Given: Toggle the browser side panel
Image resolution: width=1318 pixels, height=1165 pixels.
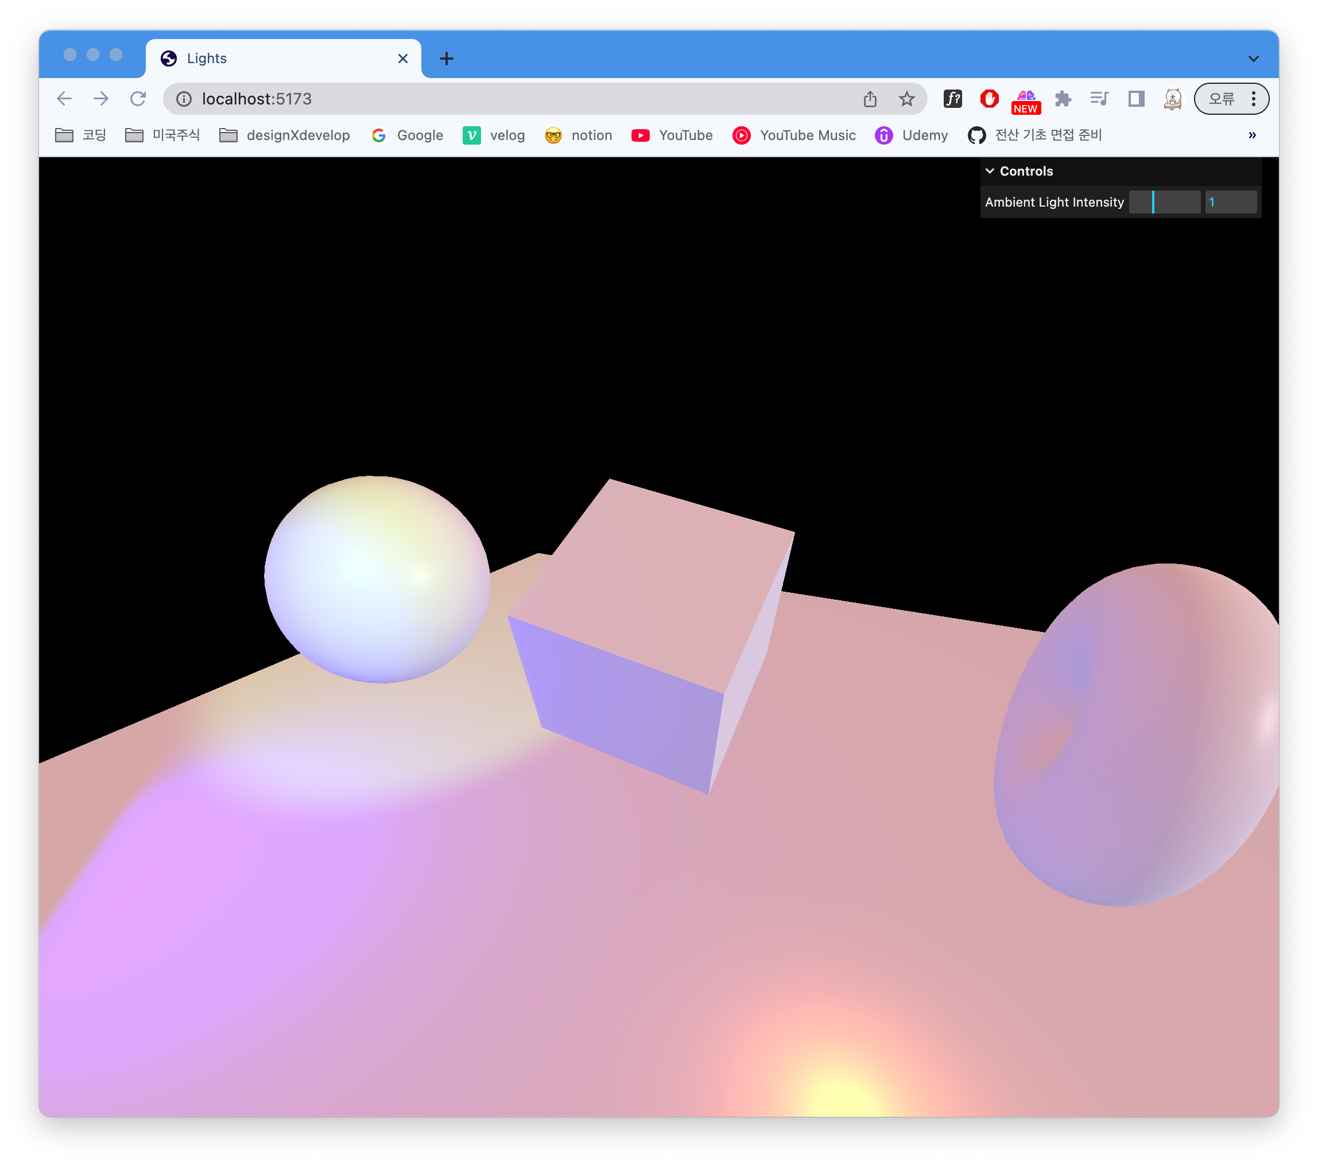Looking at the screenshot, I should point(1136,99).
